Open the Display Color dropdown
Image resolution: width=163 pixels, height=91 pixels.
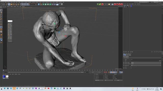click(146, 65)
